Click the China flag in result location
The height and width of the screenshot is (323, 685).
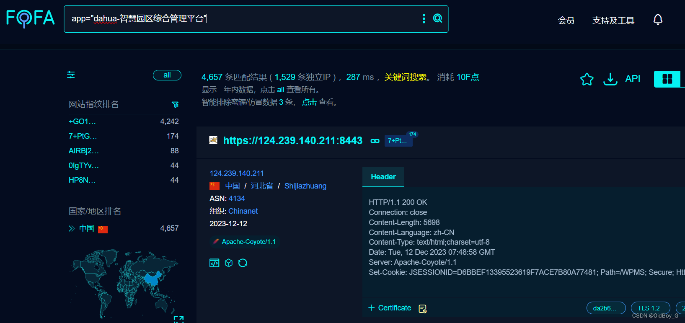[x=215, y=186]
